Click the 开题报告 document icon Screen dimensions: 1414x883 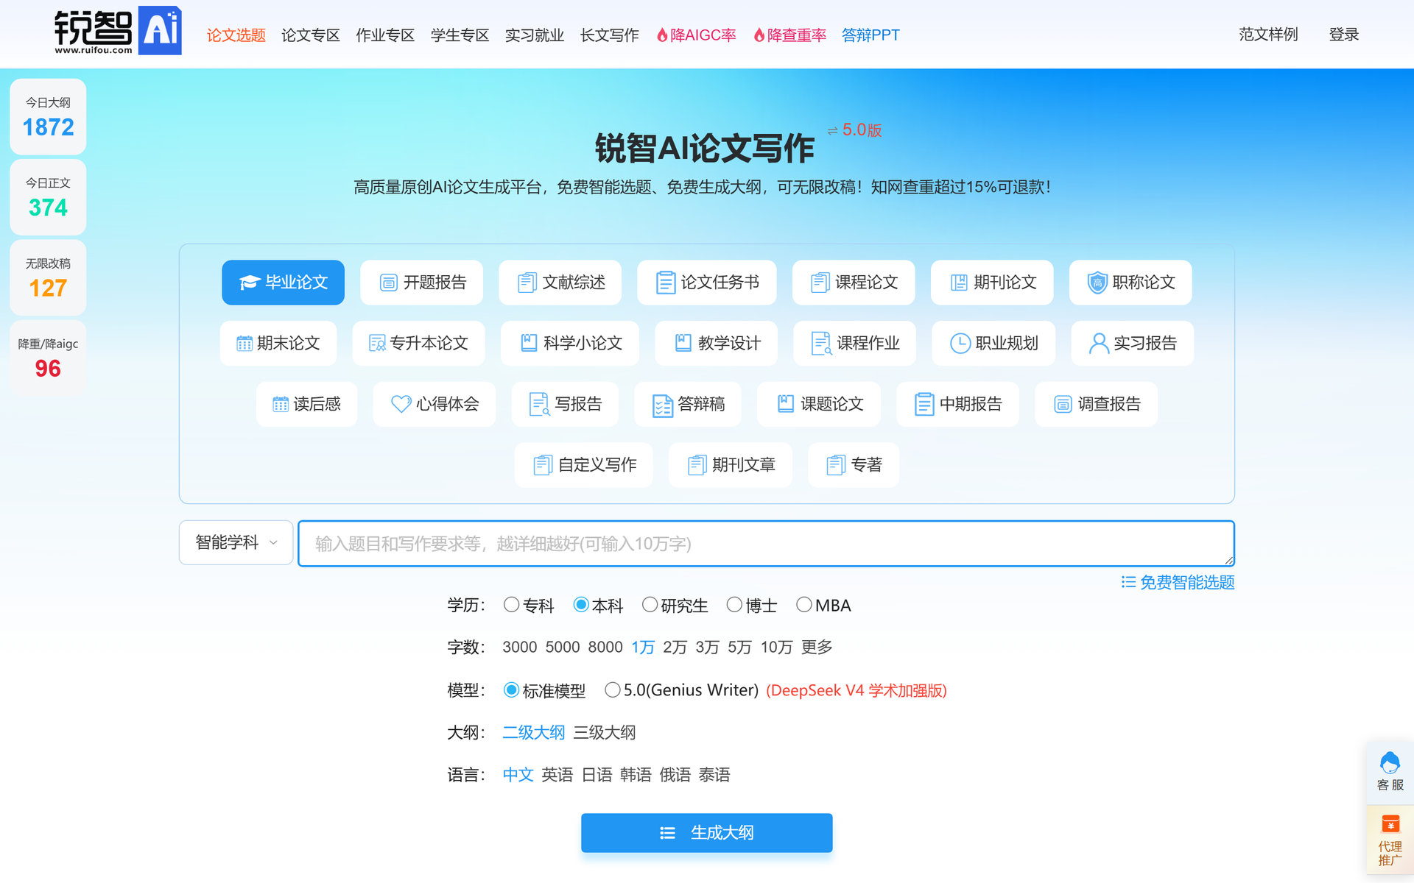[388, 283]
